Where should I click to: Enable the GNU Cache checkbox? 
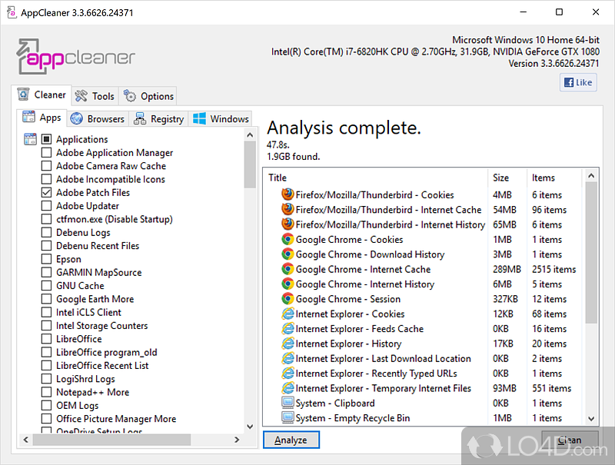[x=47, y=286]
